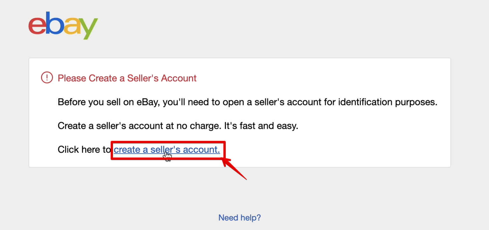489x230 pixels.
Task: Open the Need help? link
Action: [240, 218]
